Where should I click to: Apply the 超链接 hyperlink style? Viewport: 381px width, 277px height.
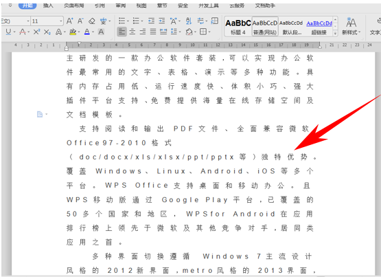[319, 27]
